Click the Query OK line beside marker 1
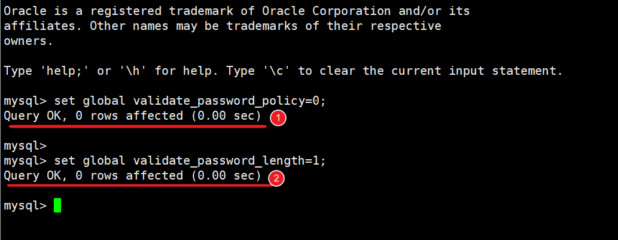Image resolution: width=618 pixels, height=240 pixels. point(132,116)
